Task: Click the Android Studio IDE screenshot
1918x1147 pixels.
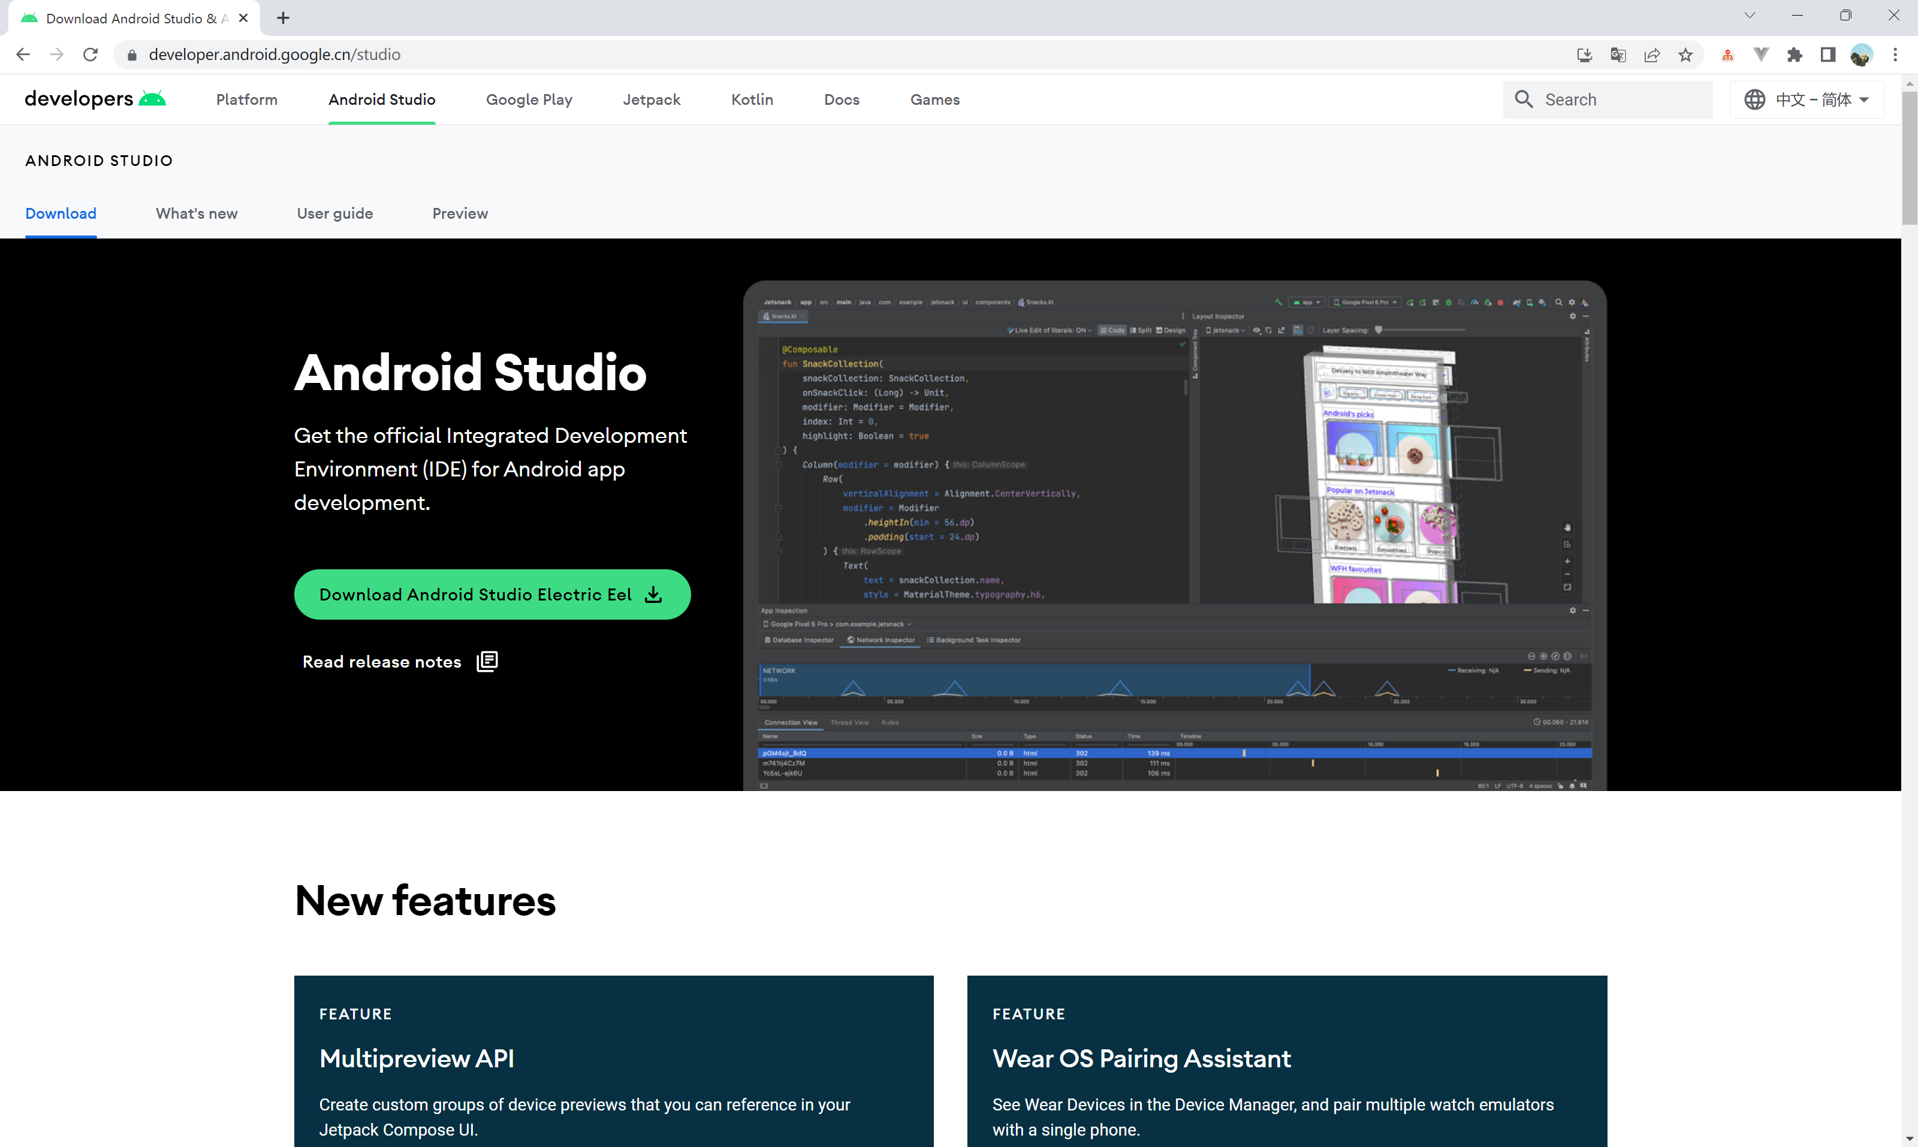Action: 1175,536
